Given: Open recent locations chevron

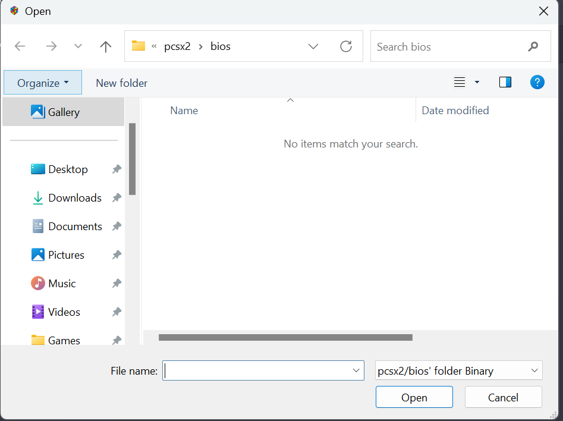Looking at the screenshot, I should click(x=78, y=46).
